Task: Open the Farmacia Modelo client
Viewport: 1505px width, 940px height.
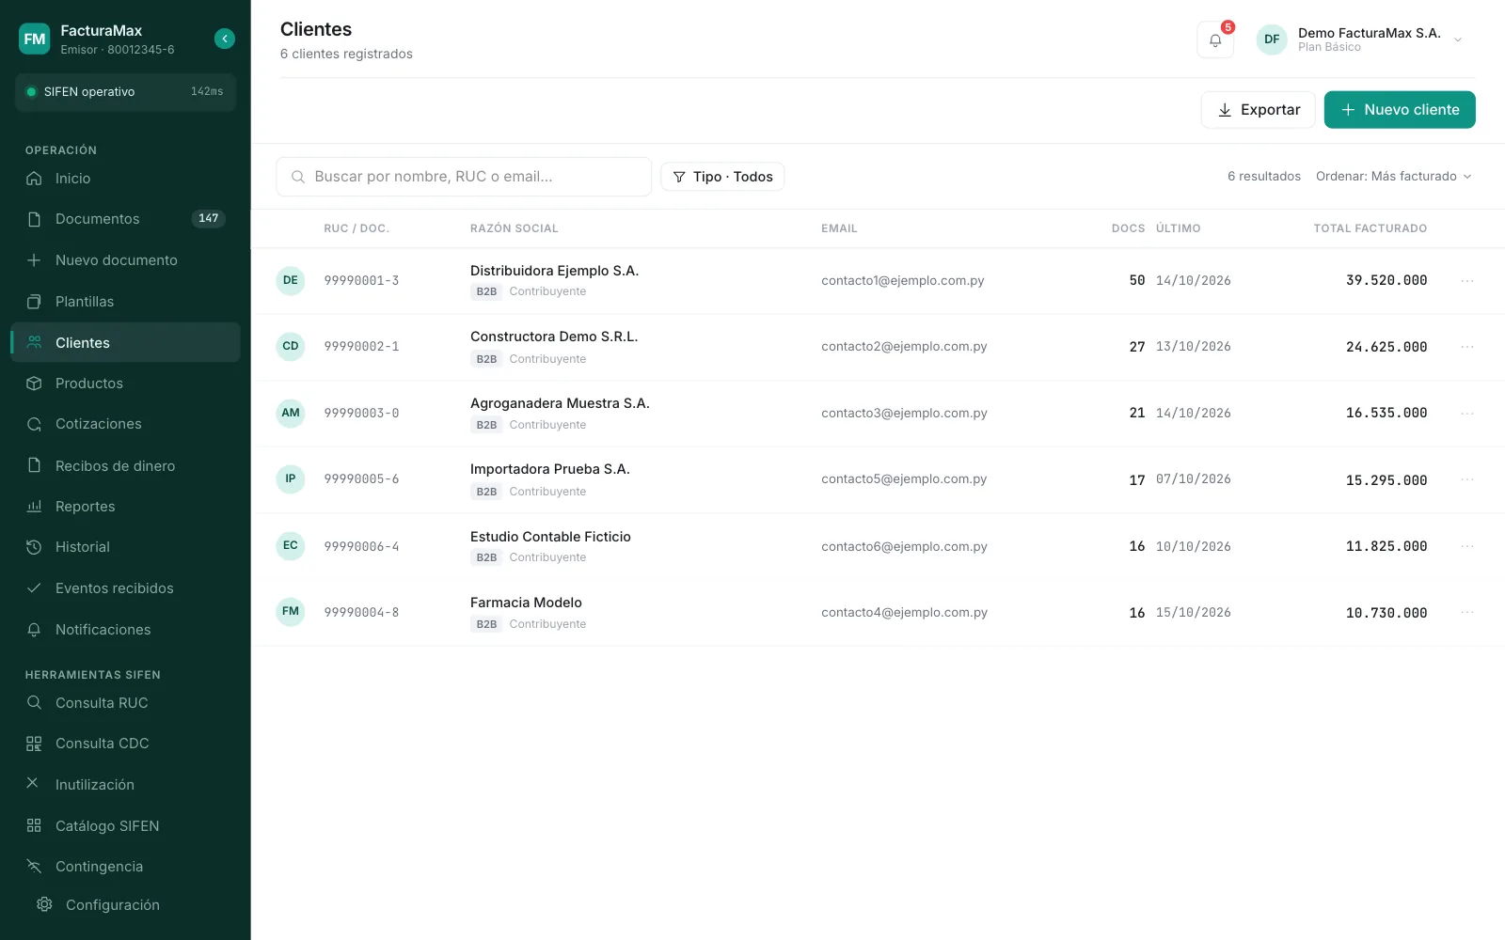Action: click(526, 603)
